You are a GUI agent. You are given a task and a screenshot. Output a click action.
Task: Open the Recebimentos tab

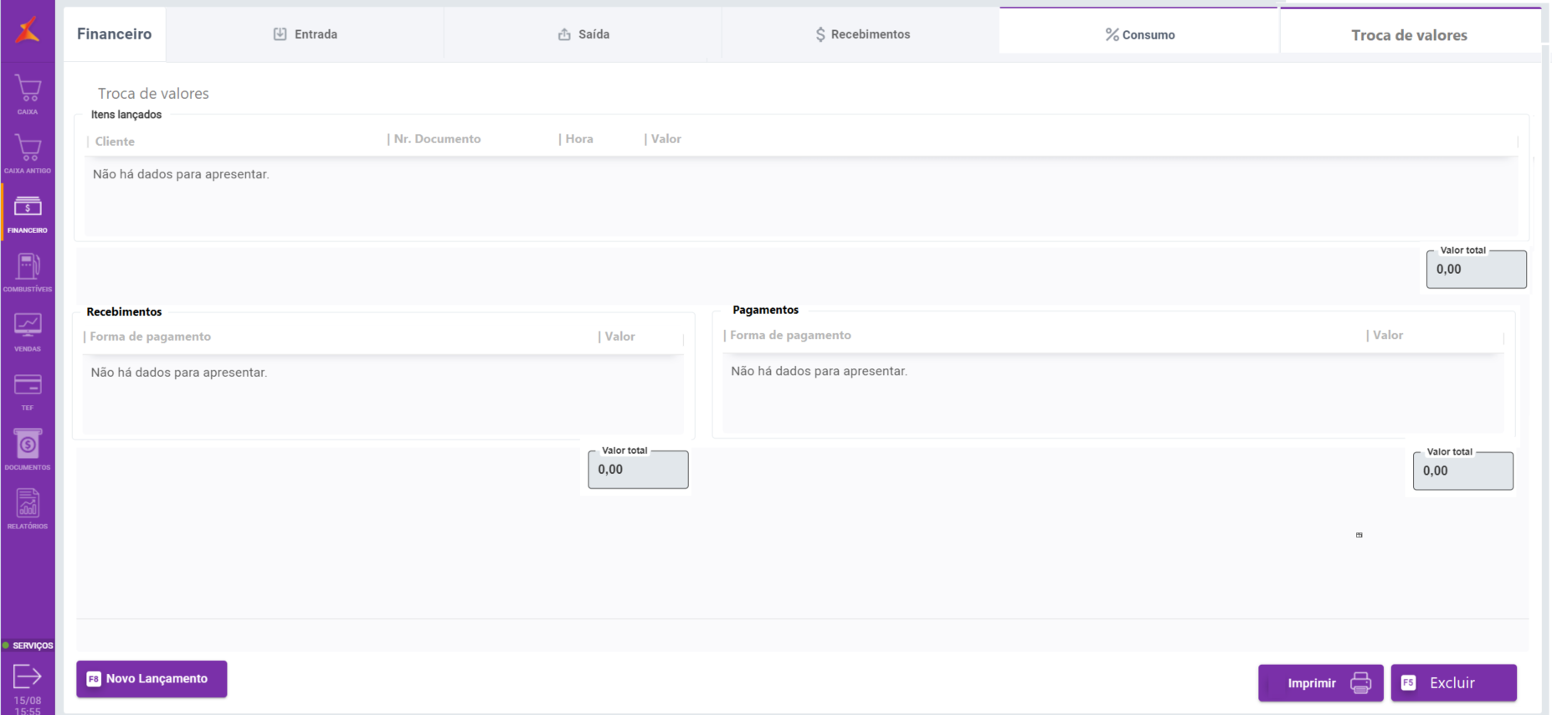(862, 34)
